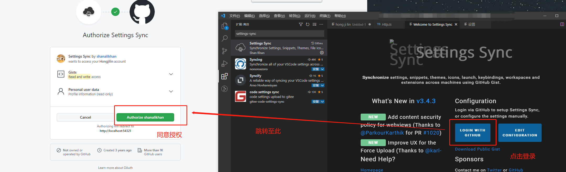Open the Twitter contact link
The image size is (566, 172).
click(494, 170)
